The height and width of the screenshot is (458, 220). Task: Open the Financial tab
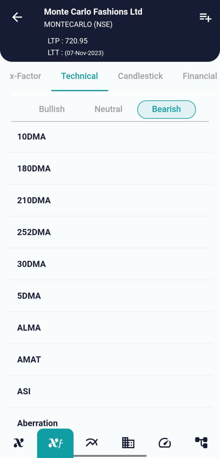pyautogui.click(x=200, y=76)
